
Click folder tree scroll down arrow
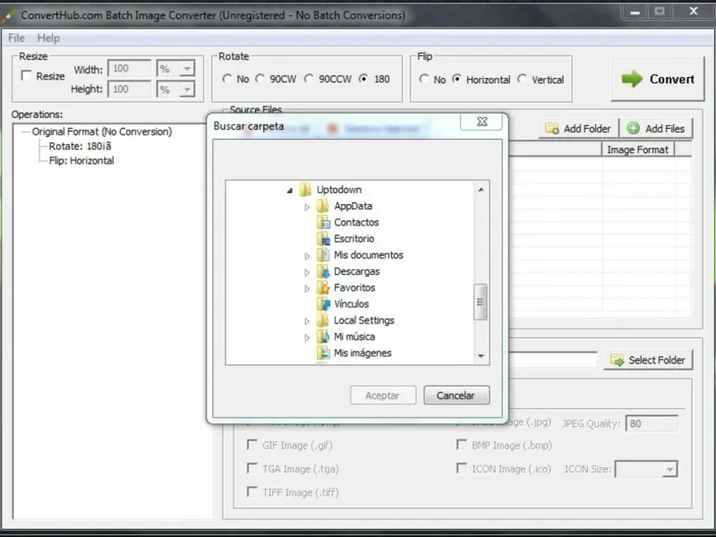(x=481, y=356)
